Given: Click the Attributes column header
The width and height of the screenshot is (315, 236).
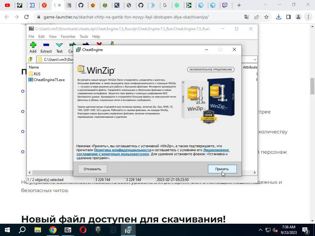Looking at the screenshot, I should (x=250, y=67).
